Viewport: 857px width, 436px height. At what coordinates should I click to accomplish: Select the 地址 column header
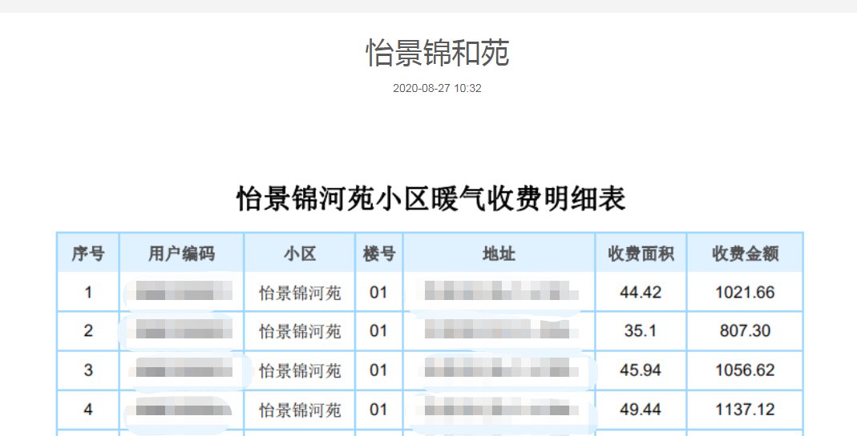(x=499, y=254)
